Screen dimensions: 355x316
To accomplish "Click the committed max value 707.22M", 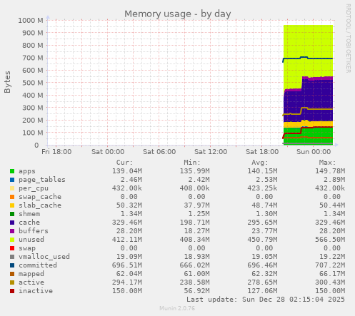I will coord(330,265).
